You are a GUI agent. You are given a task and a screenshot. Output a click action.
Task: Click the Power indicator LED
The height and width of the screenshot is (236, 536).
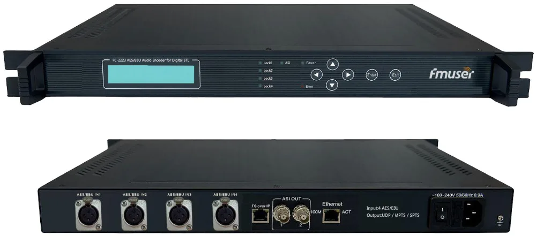[302, 63]
